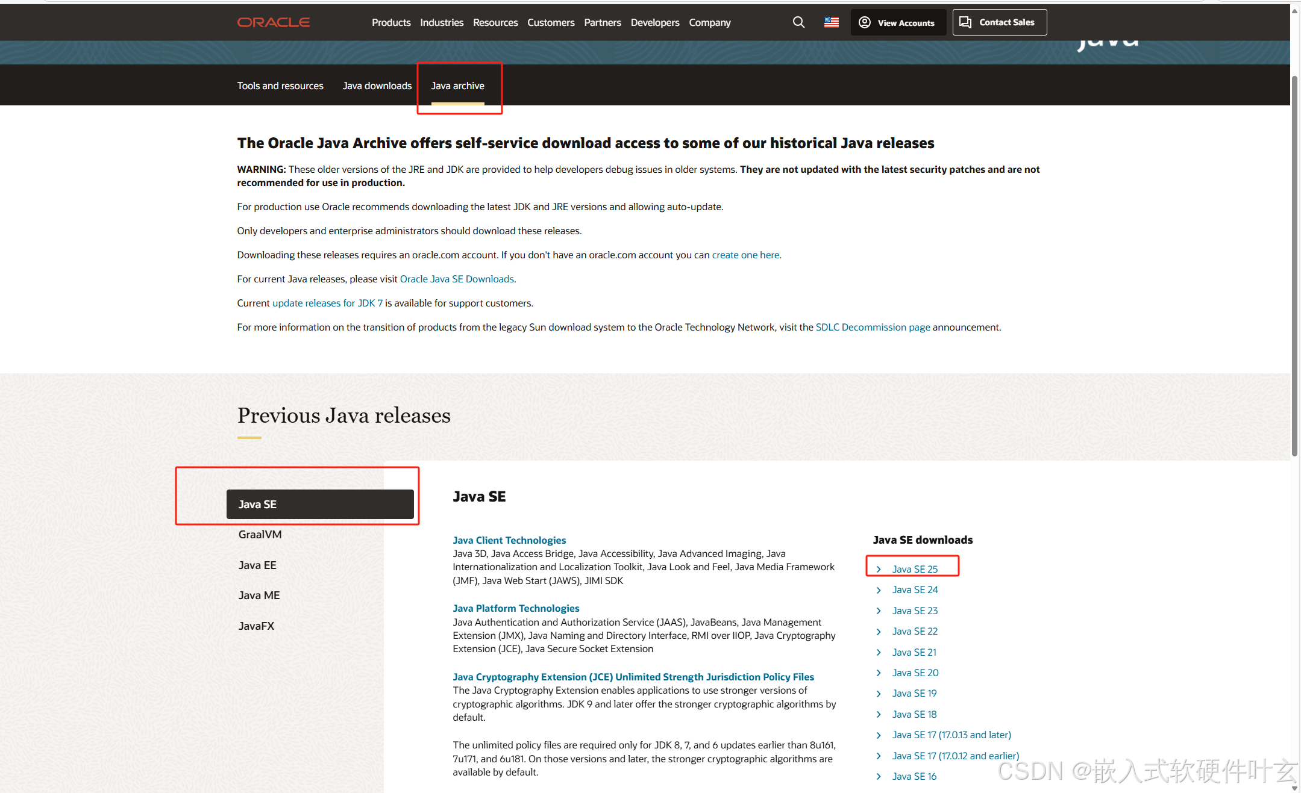Open the Developers menu
1301x793 pixels.
point(654,22)
